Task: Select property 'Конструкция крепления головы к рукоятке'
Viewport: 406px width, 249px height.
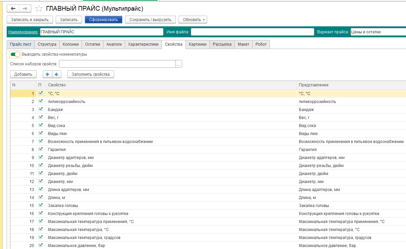Action: click(x=171, y=213)
